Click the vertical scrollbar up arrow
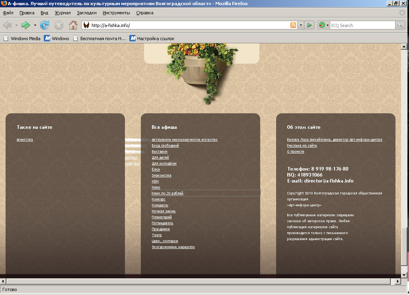 pyautogui.click(x=404, y=47)
